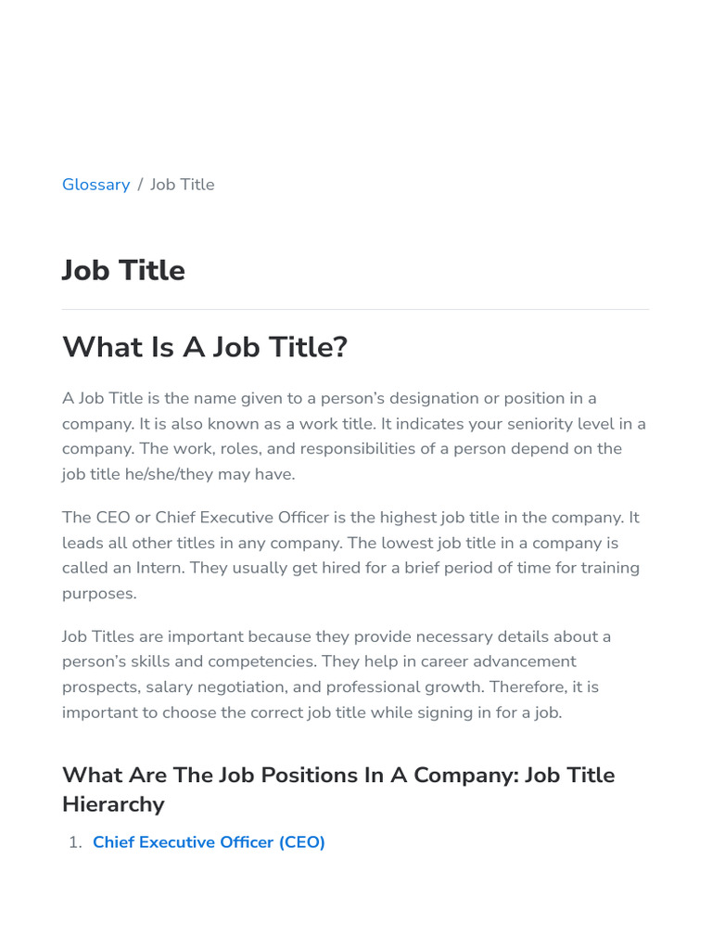Click the Job Title breadcrumb item

[183, 185]
